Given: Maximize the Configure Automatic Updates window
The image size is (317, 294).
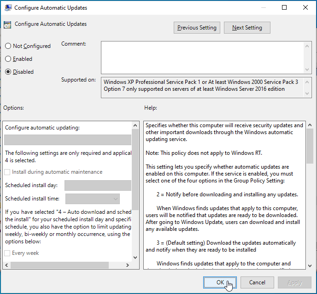Looking at the screenshot, I should [x=284, y=8].
